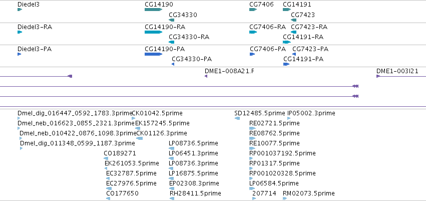Select EST Dmel_dig_011348_0599_1187.3prime
Image resolution: width=426 pixels, height=201 pixels.
pyautogui.click(x=78, y=143)
